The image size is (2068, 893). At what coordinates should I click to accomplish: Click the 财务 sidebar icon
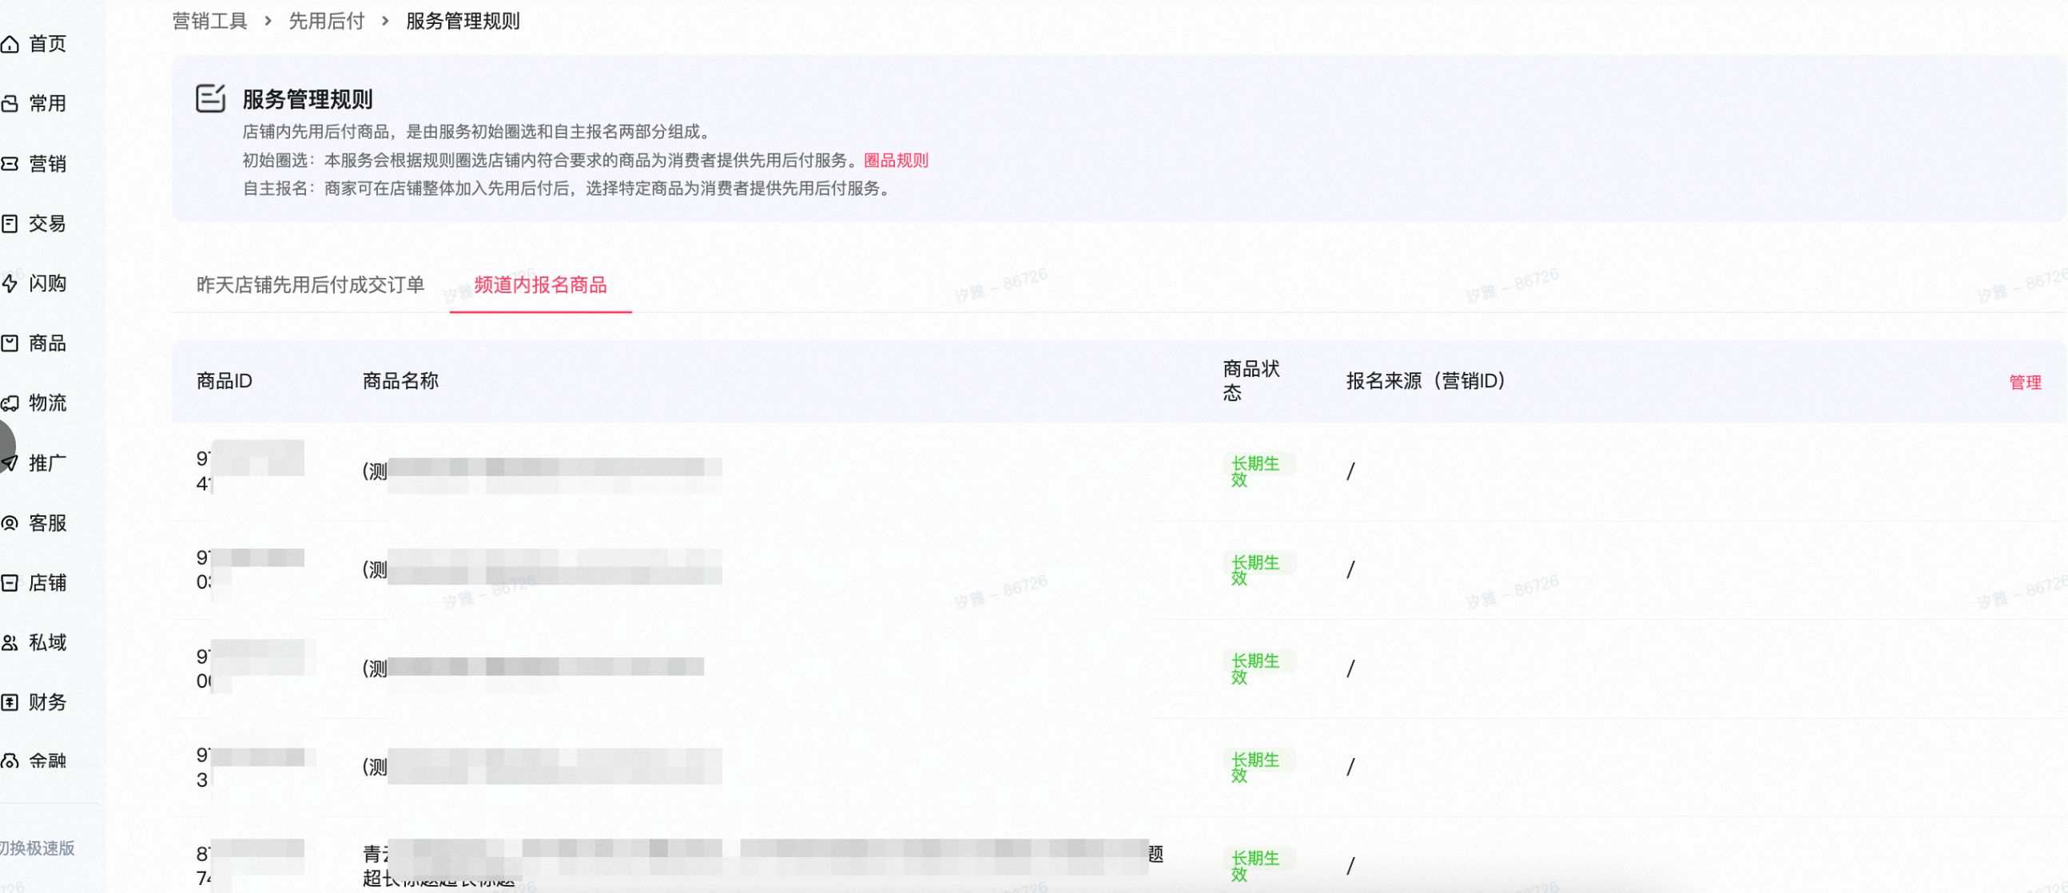click(x=10, y=702)
